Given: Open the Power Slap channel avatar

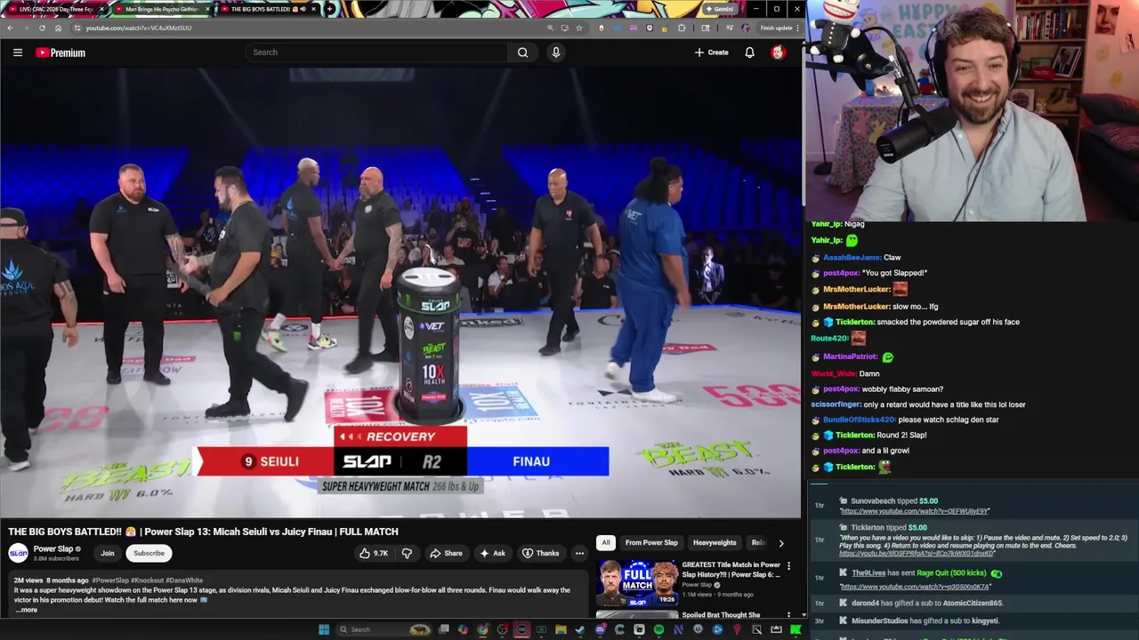Looking at the screenshot, I should point(18,553).
